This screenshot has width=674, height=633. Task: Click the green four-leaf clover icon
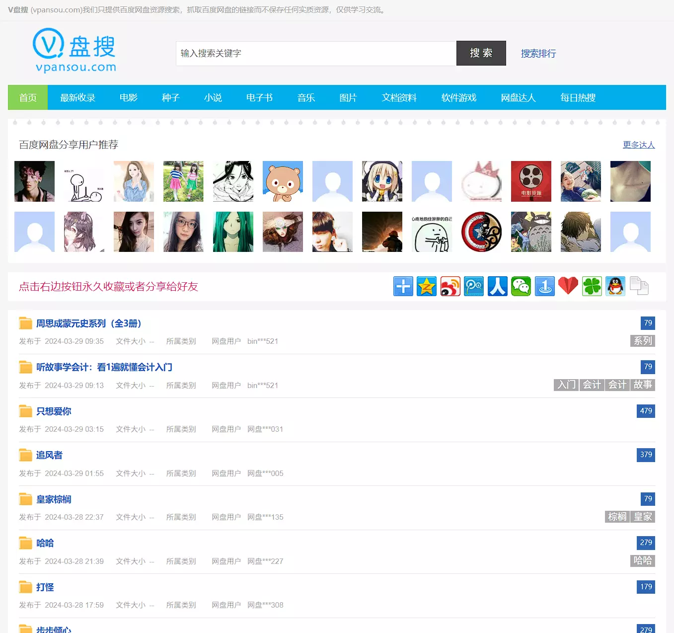[592, 286]
